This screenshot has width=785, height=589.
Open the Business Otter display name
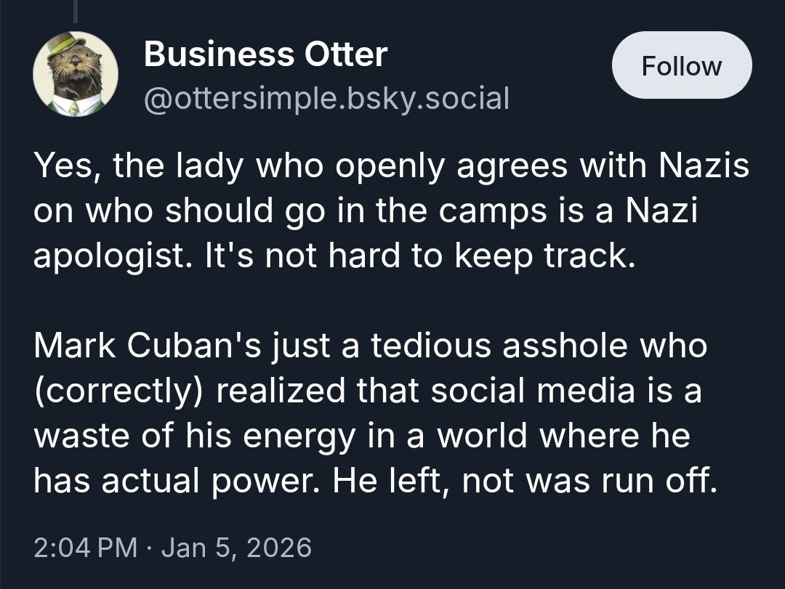[265, 54]
